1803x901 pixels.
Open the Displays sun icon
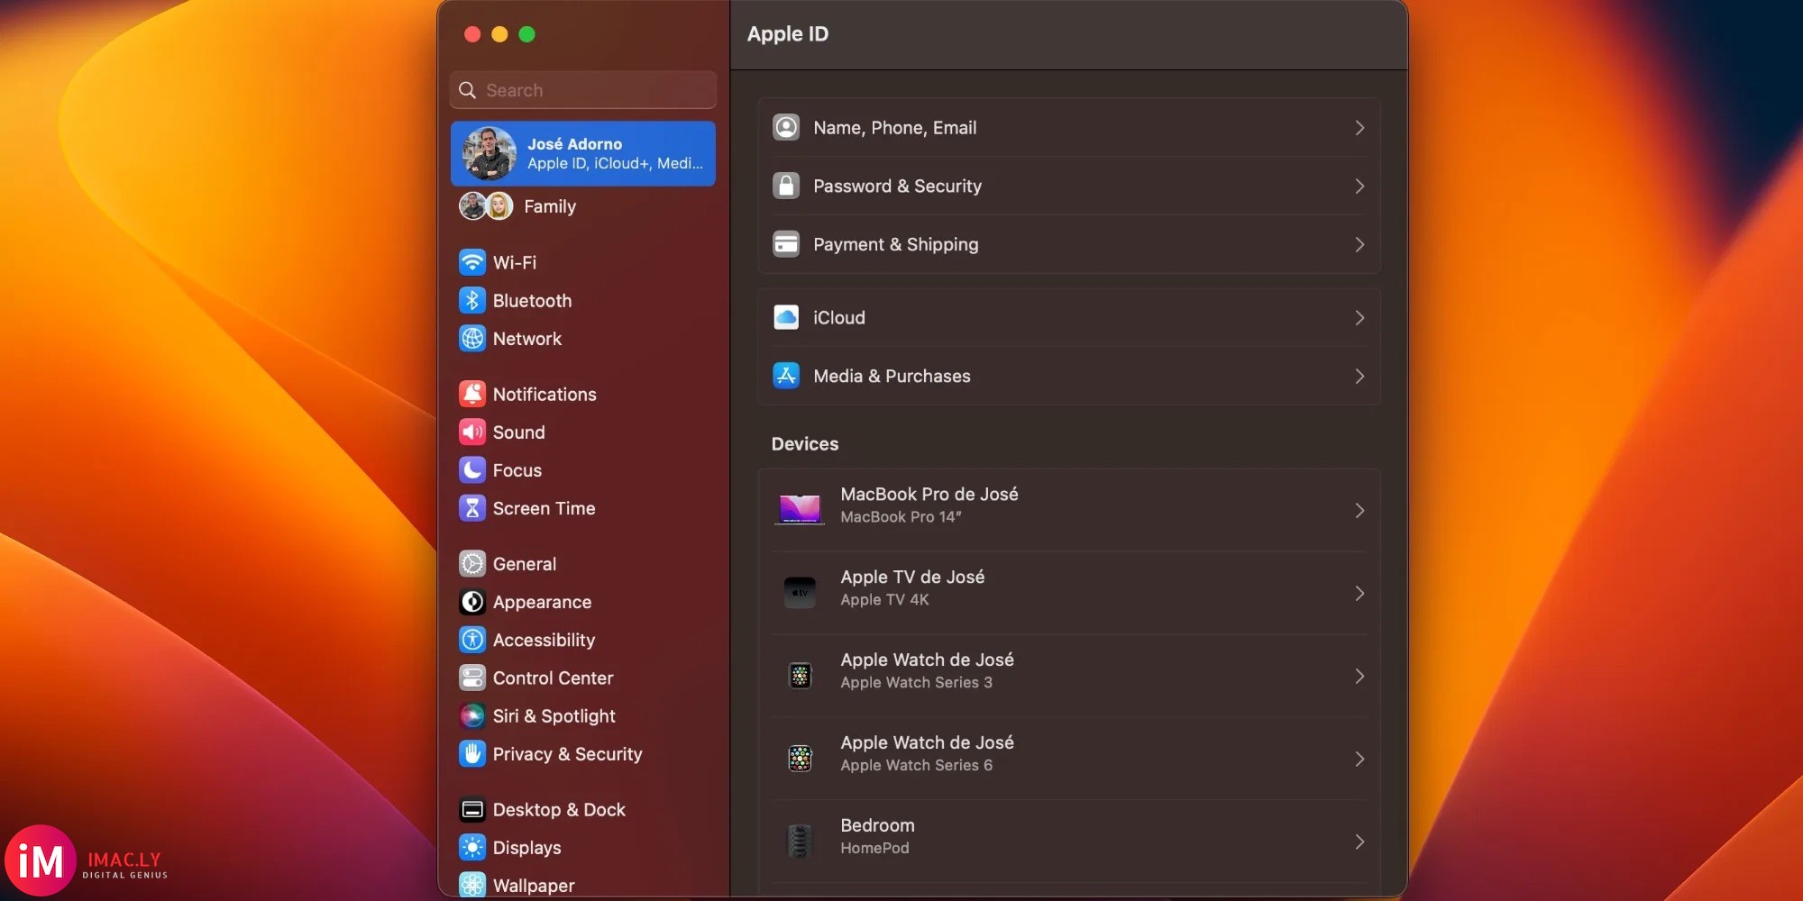point(472,848)
